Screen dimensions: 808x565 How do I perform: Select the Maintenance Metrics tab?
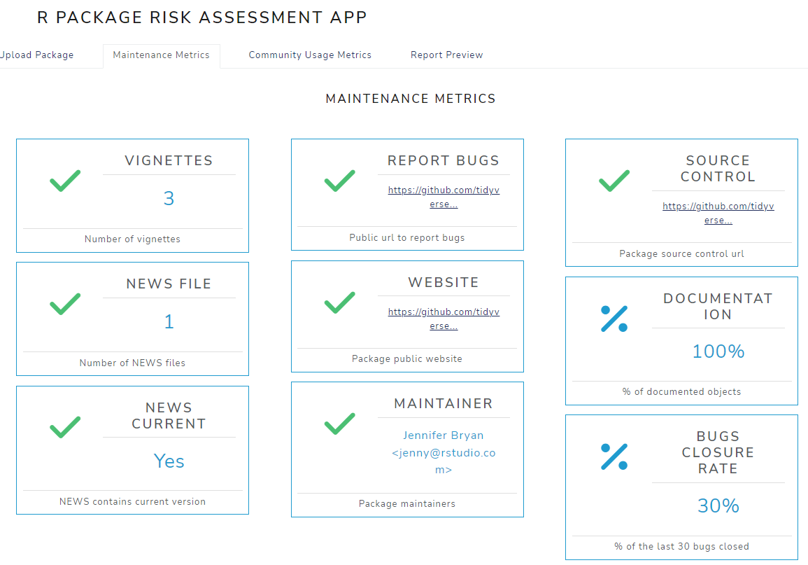click(162, 55)
